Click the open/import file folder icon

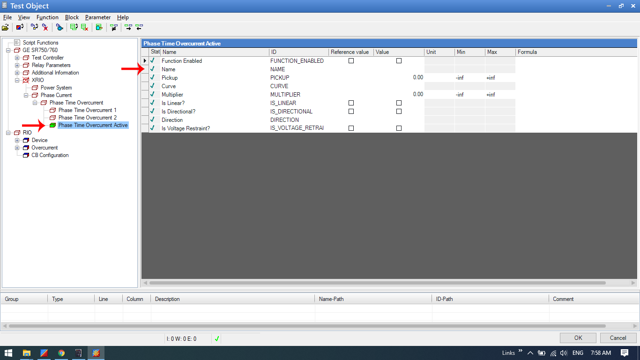5,27
